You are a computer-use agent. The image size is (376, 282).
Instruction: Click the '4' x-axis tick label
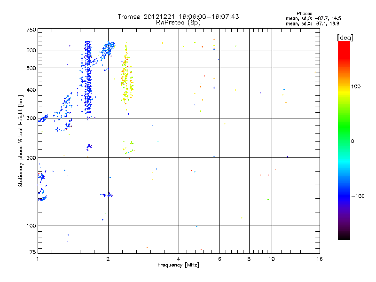pyautogui.click(x=179, y=259)
